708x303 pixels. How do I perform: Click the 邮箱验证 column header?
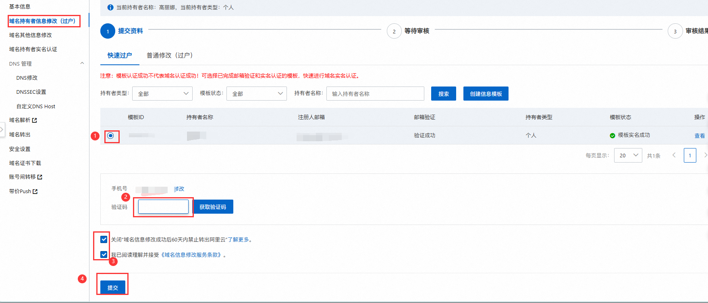[424, 117]
